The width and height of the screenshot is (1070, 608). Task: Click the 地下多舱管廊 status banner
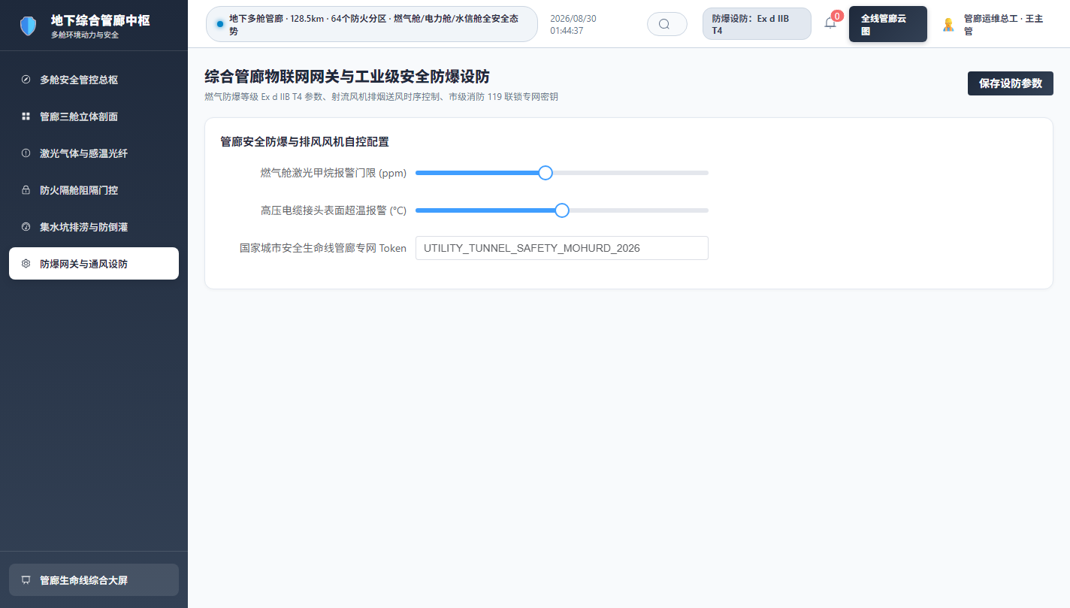(372, 24)
